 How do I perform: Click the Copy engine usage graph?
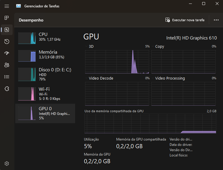point(183,62)
